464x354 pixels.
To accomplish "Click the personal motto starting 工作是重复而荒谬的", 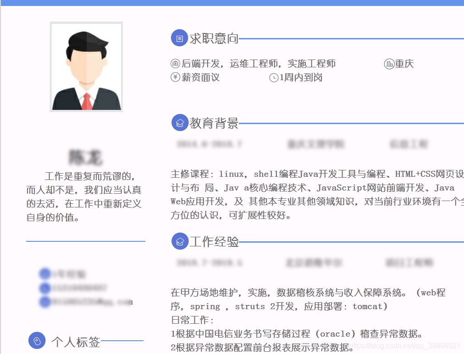I will click(84, 196).
